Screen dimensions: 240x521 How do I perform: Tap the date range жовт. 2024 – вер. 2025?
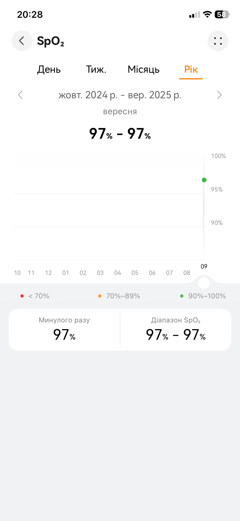120,95
